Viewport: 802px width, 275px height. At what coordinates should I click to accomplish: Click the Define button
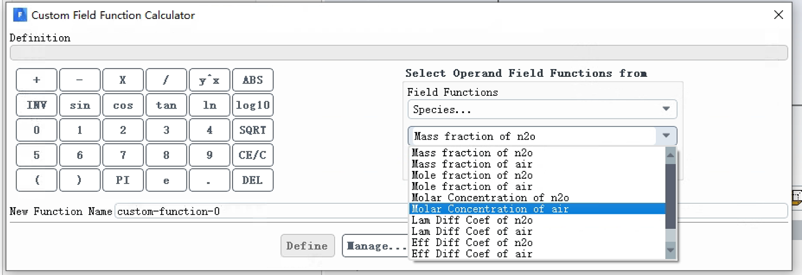coord(307,246)
